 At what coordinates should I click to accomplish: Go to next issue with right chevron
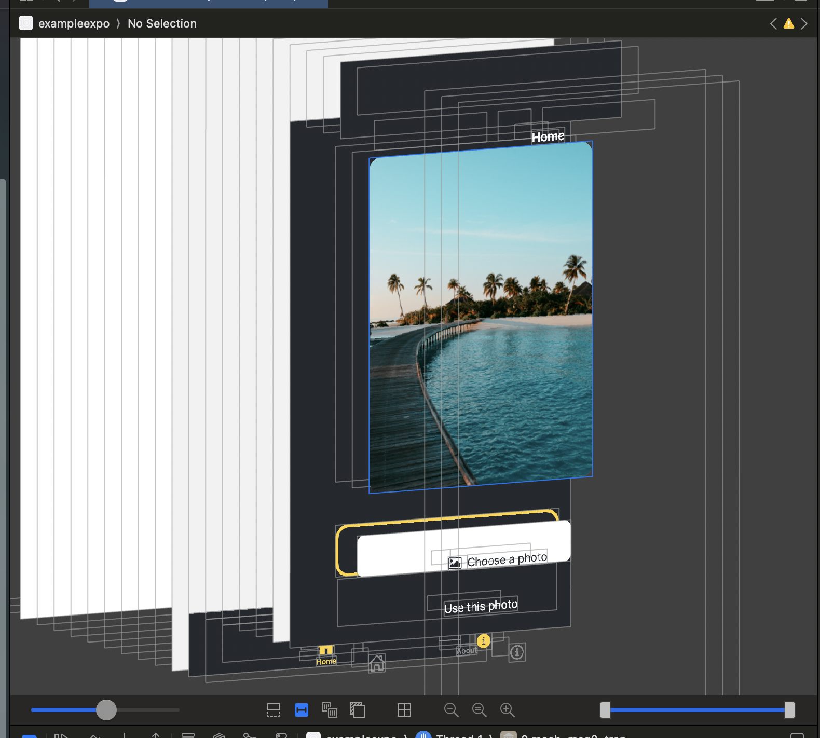point(804,24)
